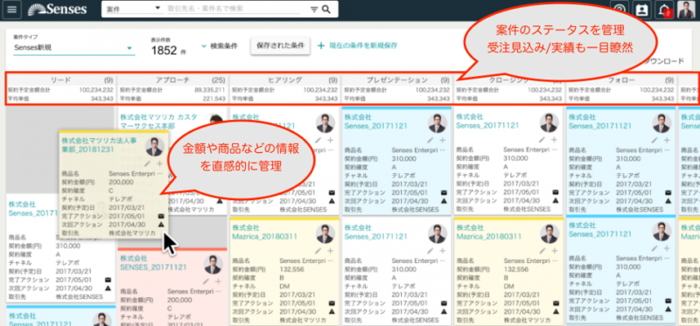
Task: Open the notifications bell
Action: point(664,10)
